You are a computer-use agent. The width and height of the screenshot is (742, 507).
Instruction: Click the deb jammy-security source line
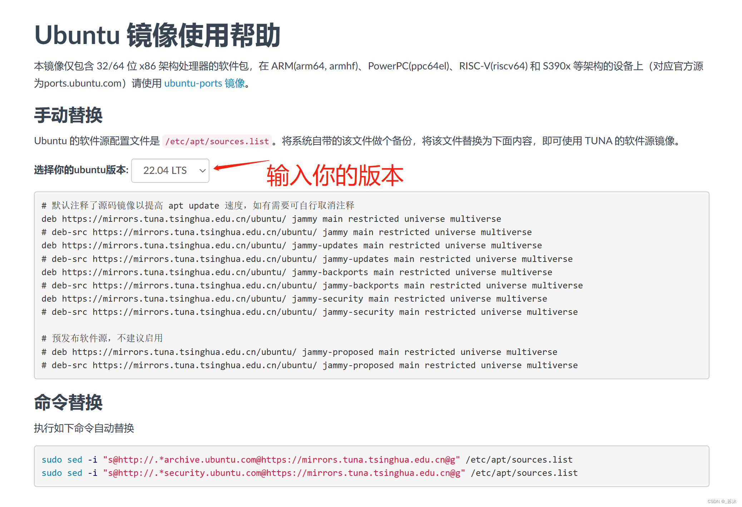[x=294, y=299]
